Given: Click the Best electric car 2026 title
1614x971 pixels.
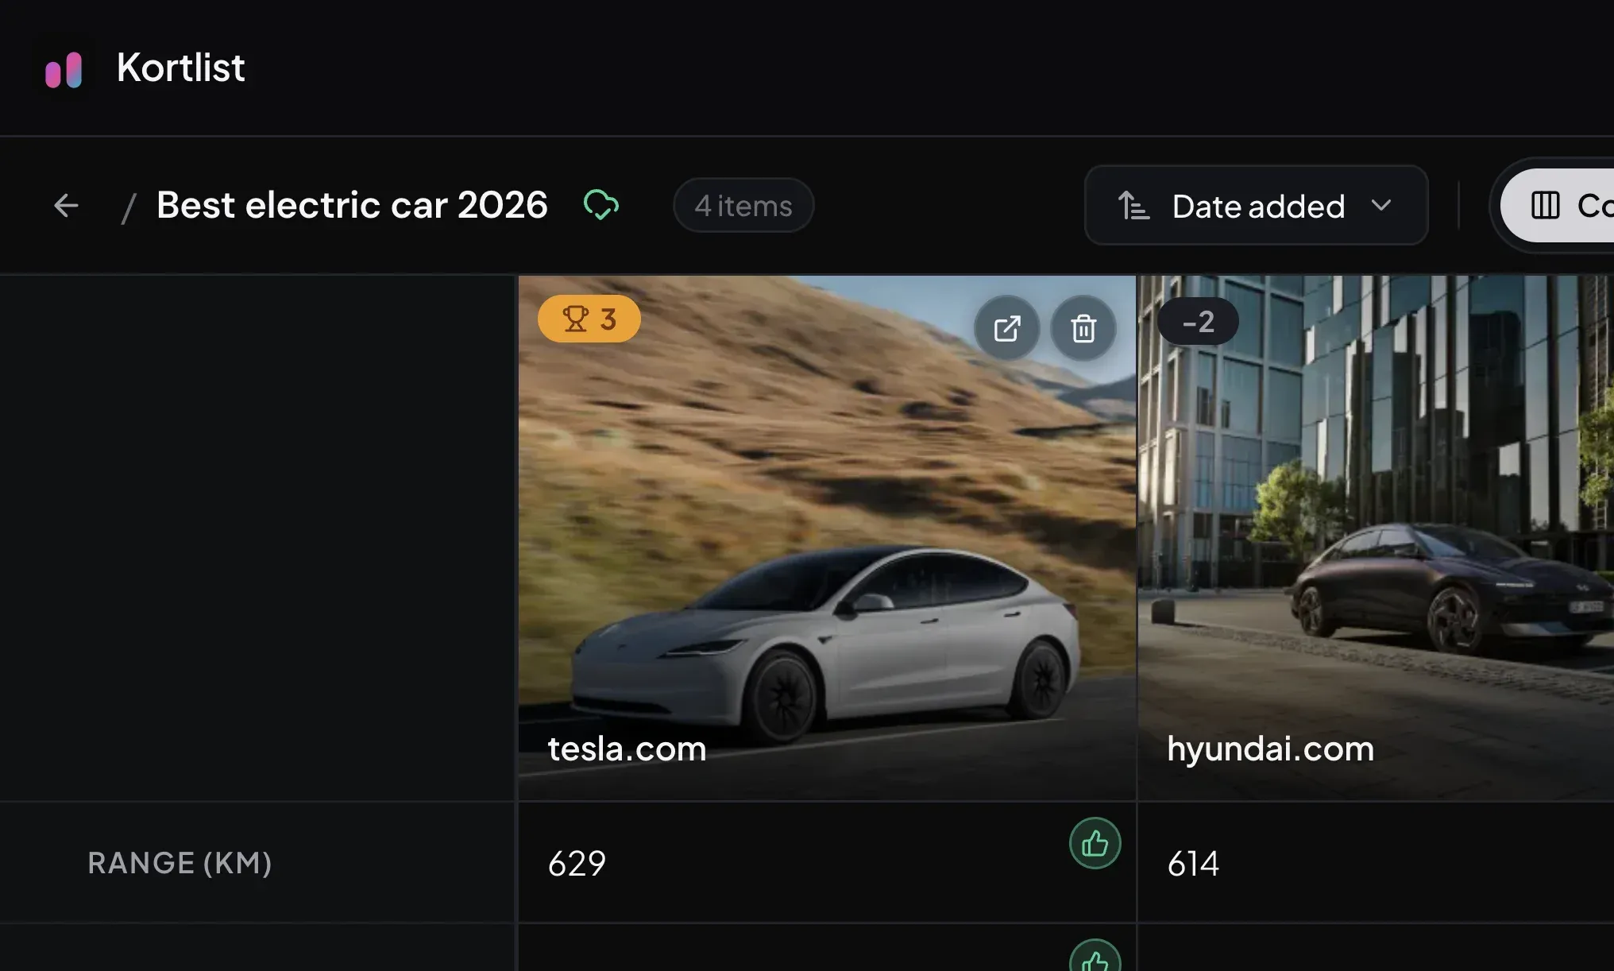Looking at the screenshot, I should 352,205.
